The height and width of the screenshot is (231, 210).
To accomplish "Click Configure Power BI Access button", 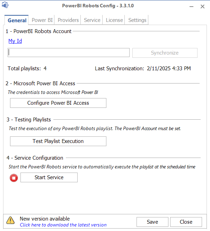I will point(58,103).
